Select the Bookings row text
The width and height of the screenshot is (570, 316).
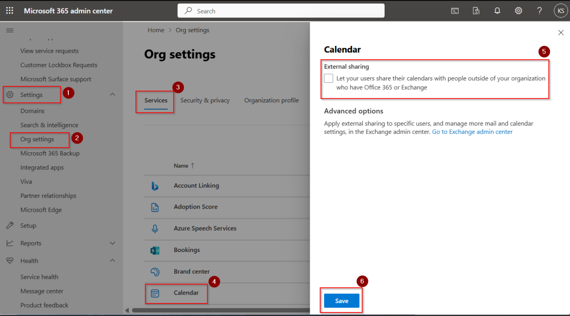click(x=187, y=250)
